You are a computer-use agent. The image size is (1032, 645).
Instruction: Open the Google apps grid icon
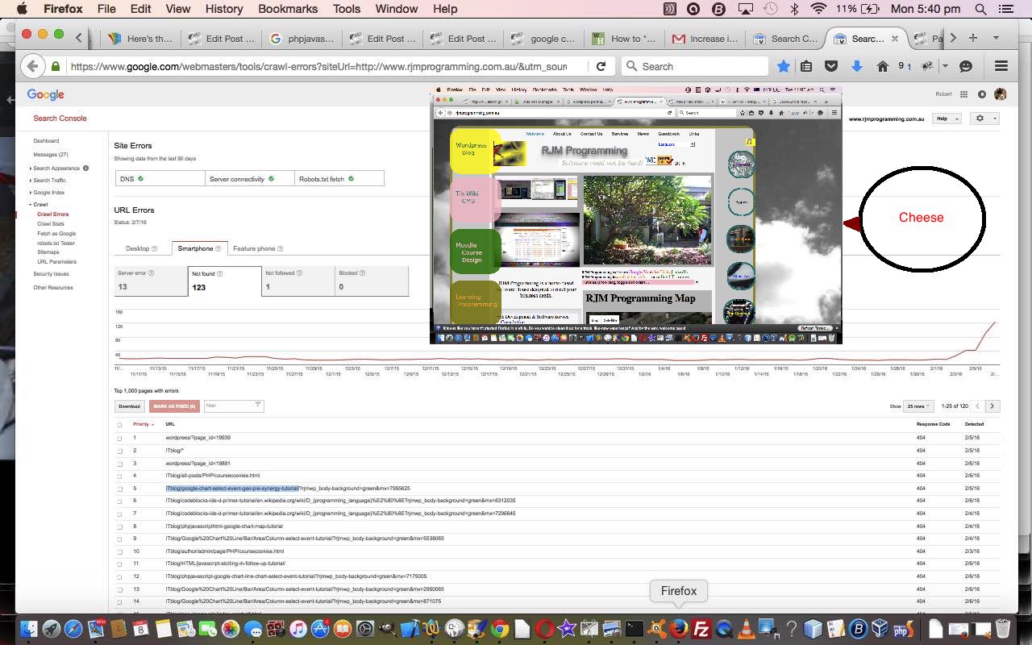tap(963, 94)
